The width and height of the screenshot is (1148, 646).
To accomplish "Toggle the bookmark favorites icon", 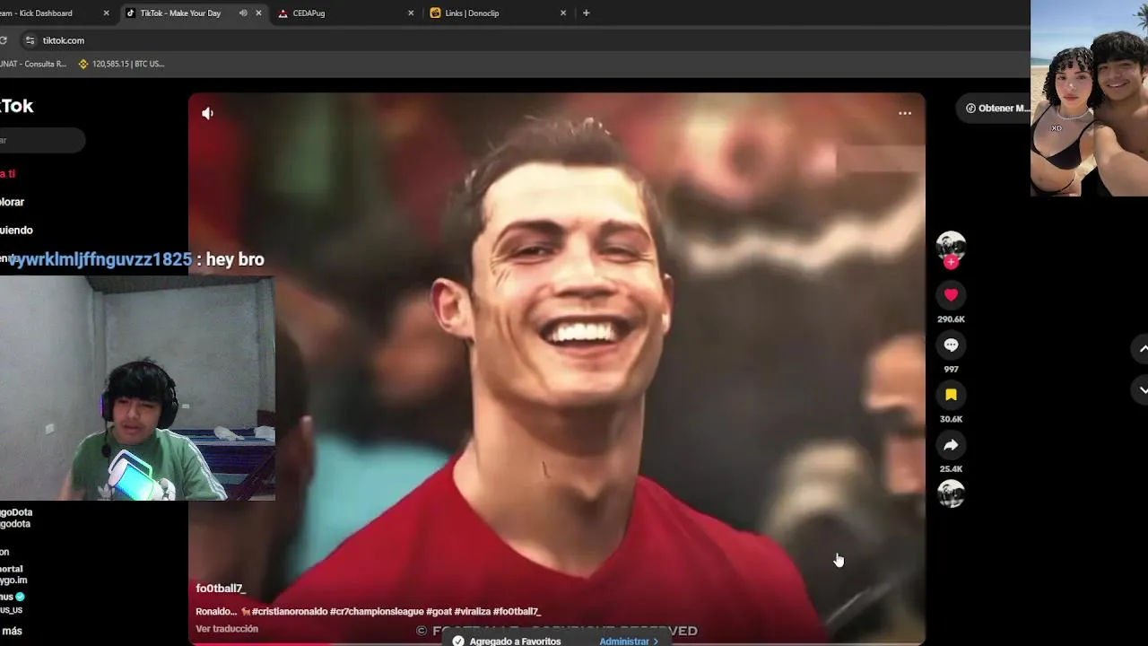I will point(951,395).
